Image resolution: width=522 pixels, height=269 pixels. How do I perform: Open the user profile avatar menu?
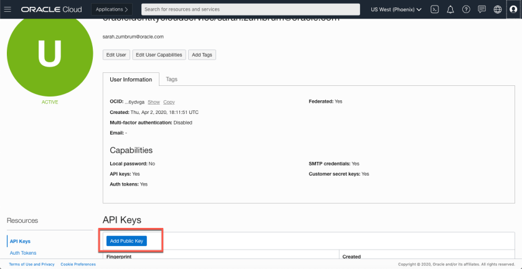pos(513,9)
